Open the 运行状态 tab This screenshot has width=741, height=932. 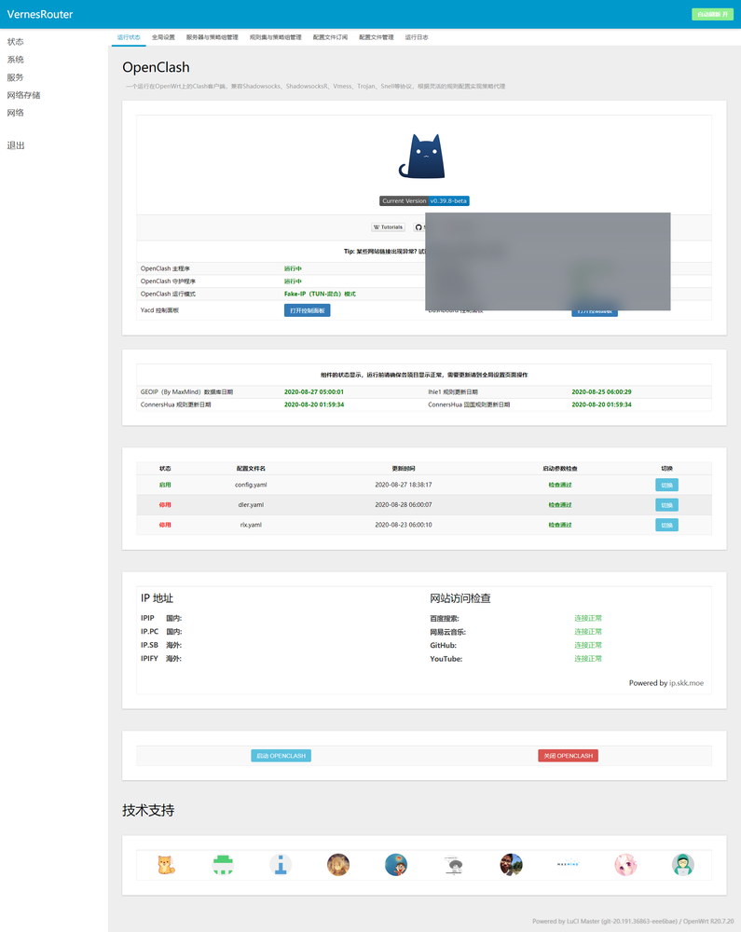click(129, 37)
